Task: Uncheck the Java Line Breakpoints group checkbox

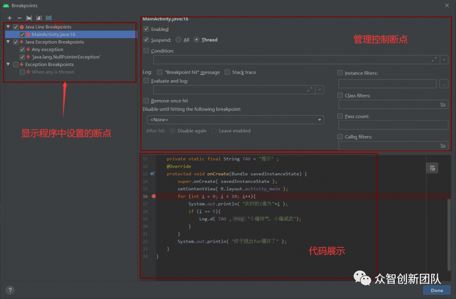Action: click(16, 27)
